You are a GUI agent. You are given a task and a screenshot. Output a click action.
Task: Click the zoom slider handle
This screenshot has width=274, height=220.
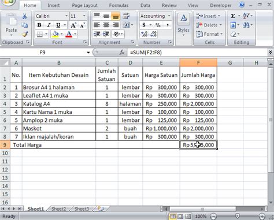point(238,216)
